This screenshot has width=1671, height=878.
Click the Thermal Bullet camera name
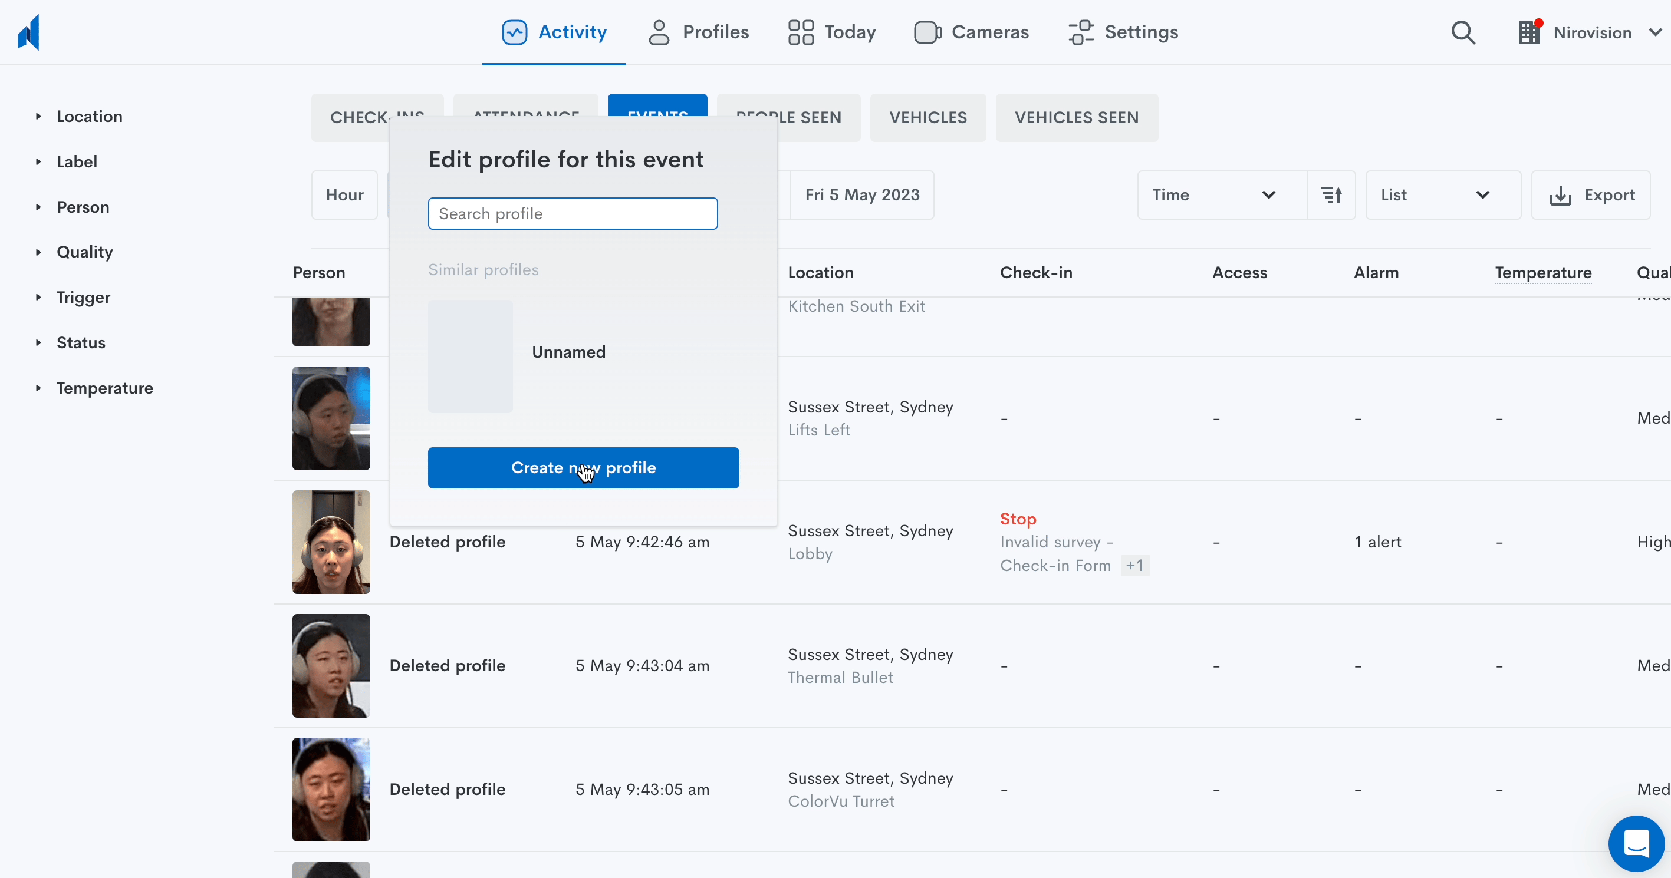[x=840, y=678]
